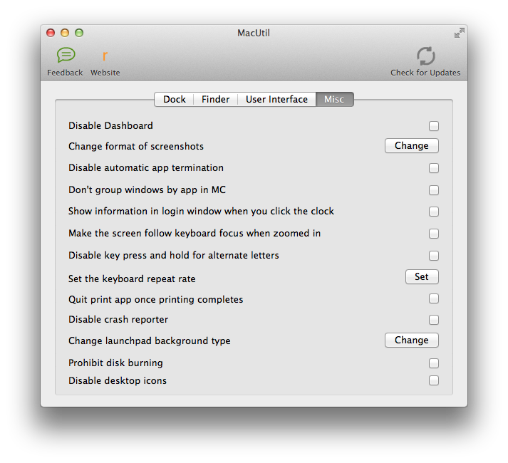The image size is (508, 463).
Task: Switch to the Dock tab
Action: (x=175, y=99)
